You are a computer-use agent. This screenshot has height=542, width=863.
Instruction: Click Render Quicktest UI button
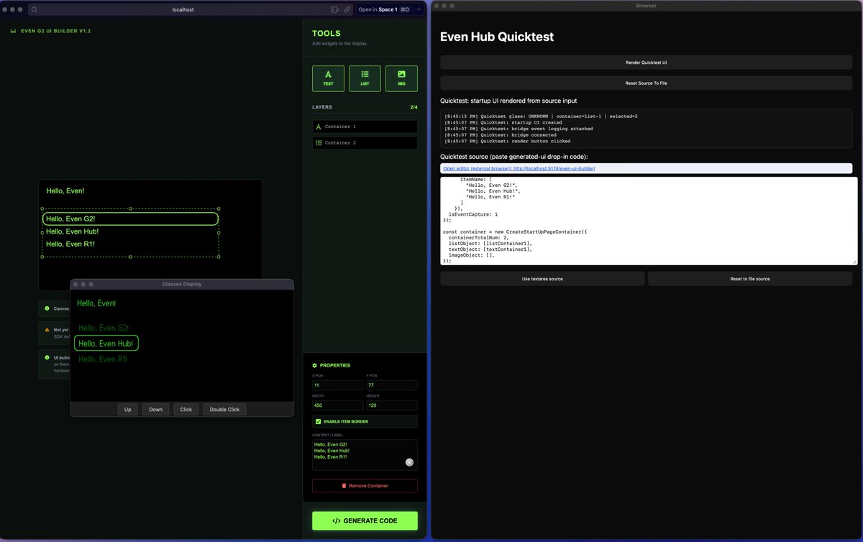tap(646, 63)
